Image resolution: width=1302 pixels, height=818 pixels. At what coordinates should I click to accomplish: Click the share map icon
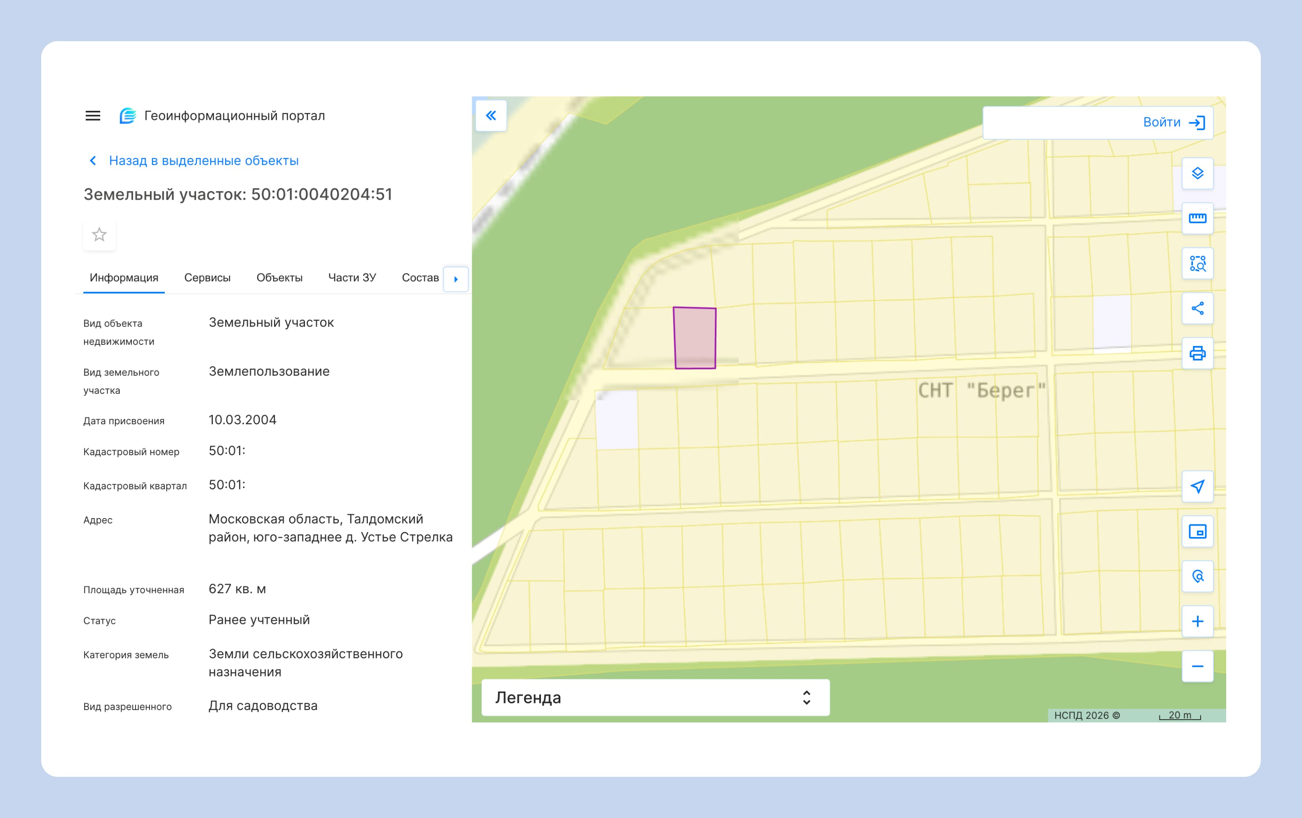click(x=1197, y=308)
